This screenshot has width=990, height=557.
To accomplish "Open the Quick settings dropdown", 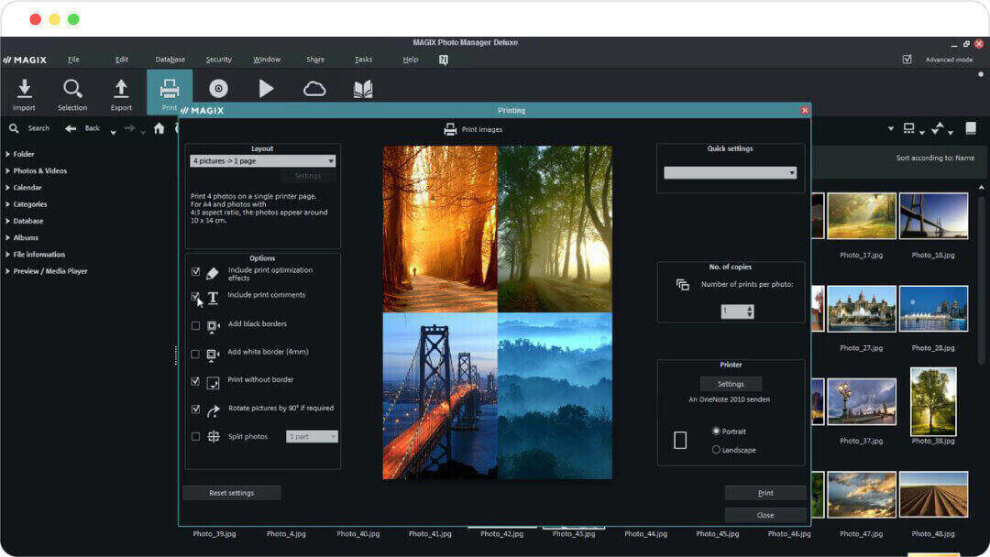I will coord(730,171).
